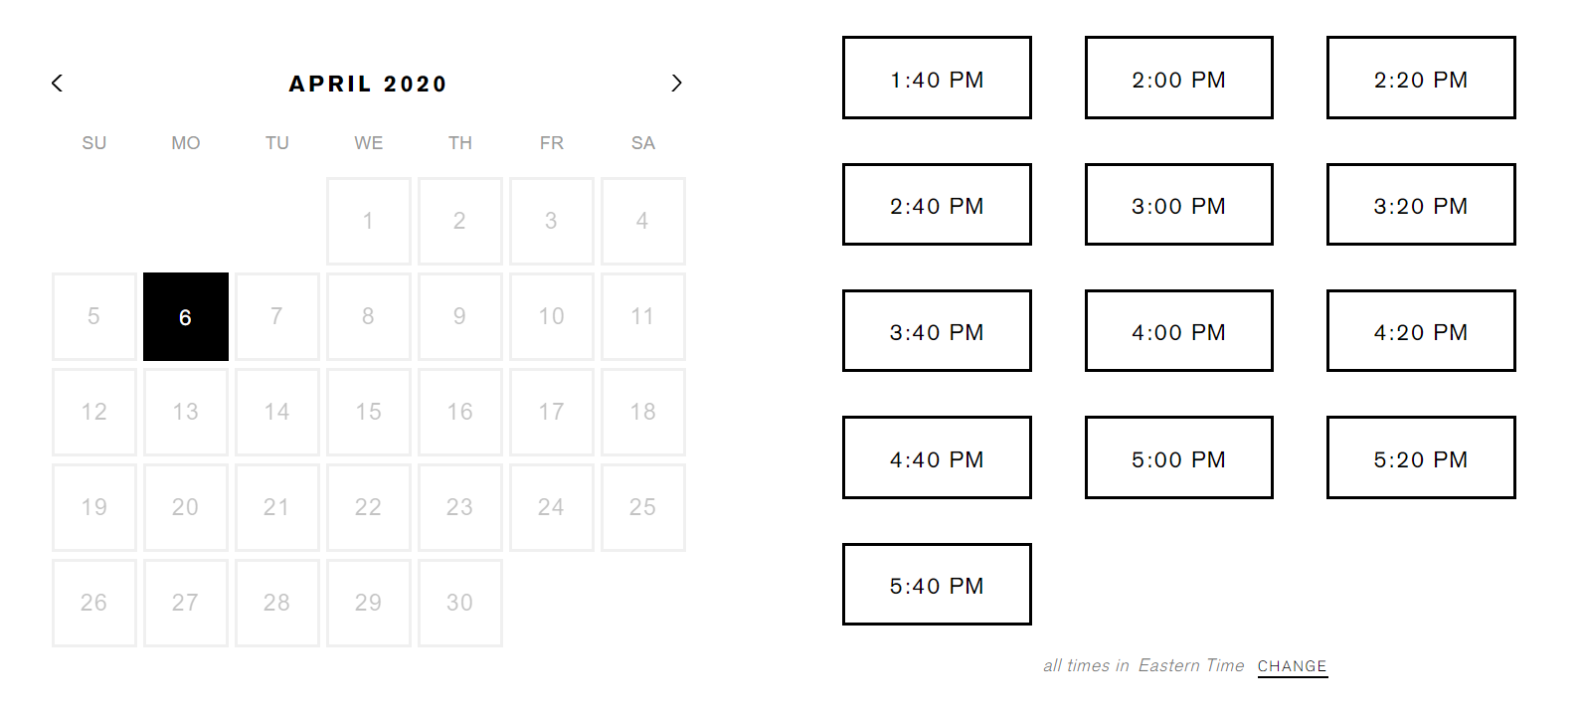The image size is (1582, 718).
Task: Select April 6 on calendar
Action: pos(186,317)
